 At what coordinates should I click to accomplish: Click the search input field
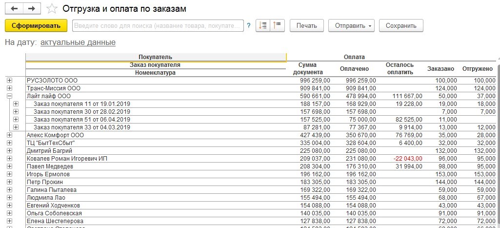tap(158, 25)
